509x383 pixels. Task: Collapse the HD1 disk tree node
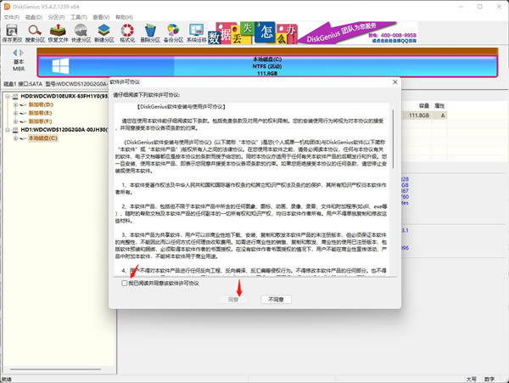pyautogui.click(x=8, y=130)
